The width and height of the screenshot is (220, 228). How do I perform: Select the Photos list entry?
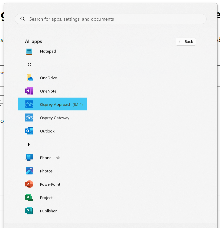(x=52, y=171)
